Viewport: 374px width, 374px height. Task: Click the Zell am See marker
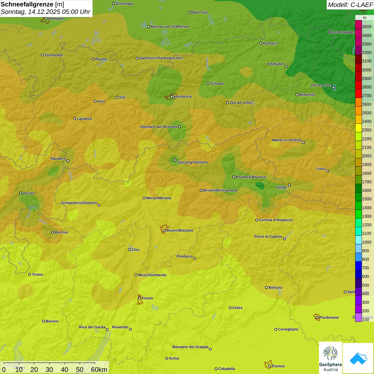coord(333,87)
